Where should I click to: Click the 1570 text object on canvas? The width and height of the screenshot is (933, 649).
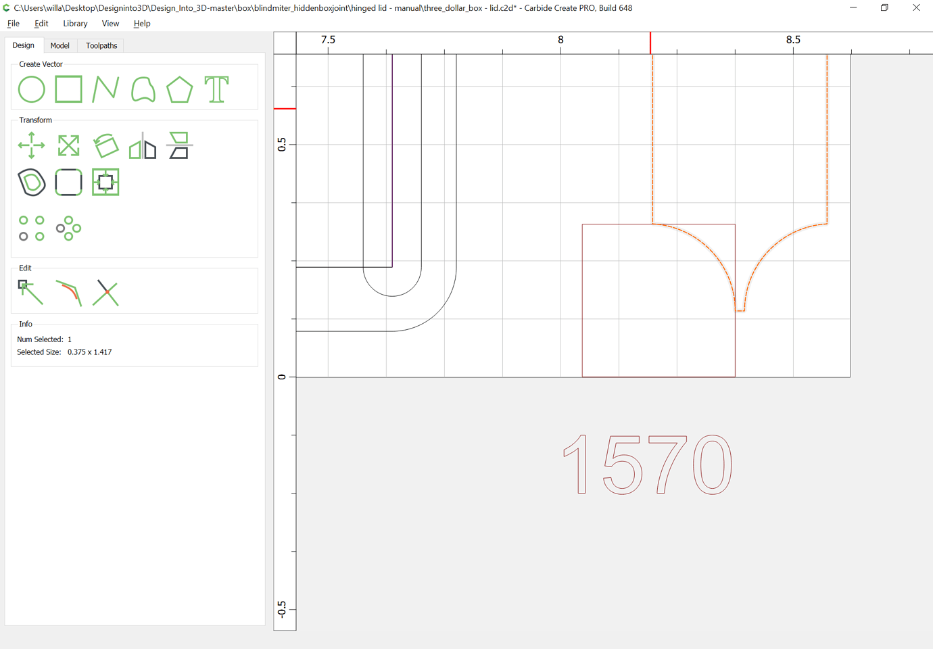(x=648, y=464)
